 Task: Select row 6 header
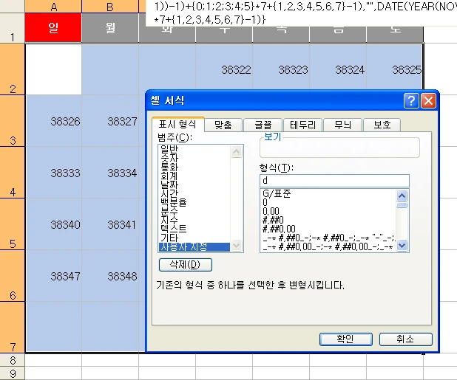[x=13, y=276]
